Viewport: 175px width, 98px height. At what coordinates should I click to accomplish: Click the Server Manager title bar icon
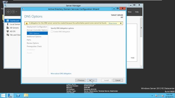pos(5,5)
